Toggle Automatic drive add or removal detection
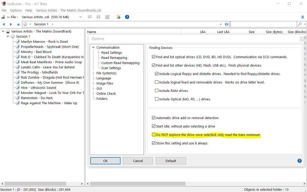 [153, 118]
